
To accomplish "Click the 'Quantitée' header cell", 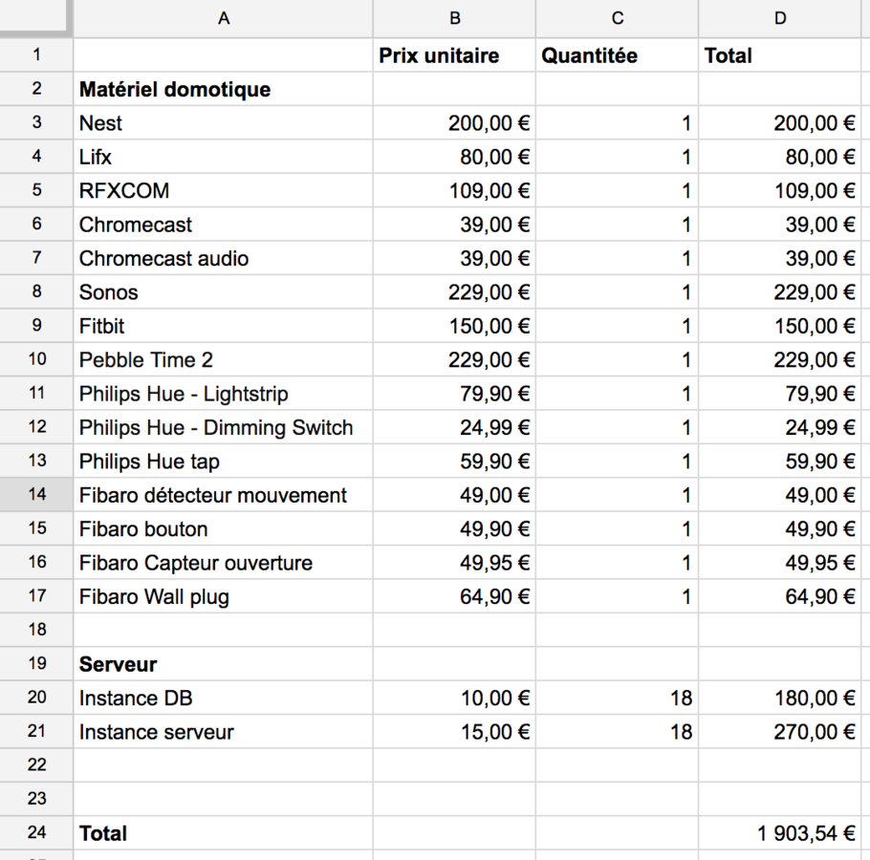I will (617, 54).
